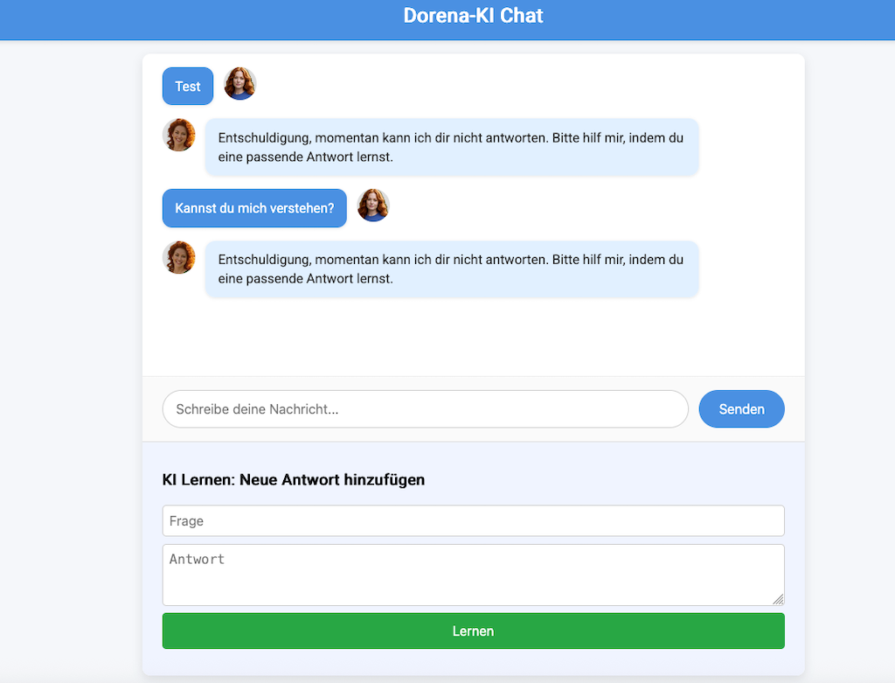Select the "Test" user message bubble
The width and height of the screenshot is (895, 683).
[x=188, y=87]
